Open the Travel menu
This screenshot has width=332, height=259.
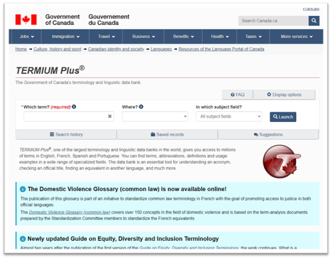tap(106, 37)
